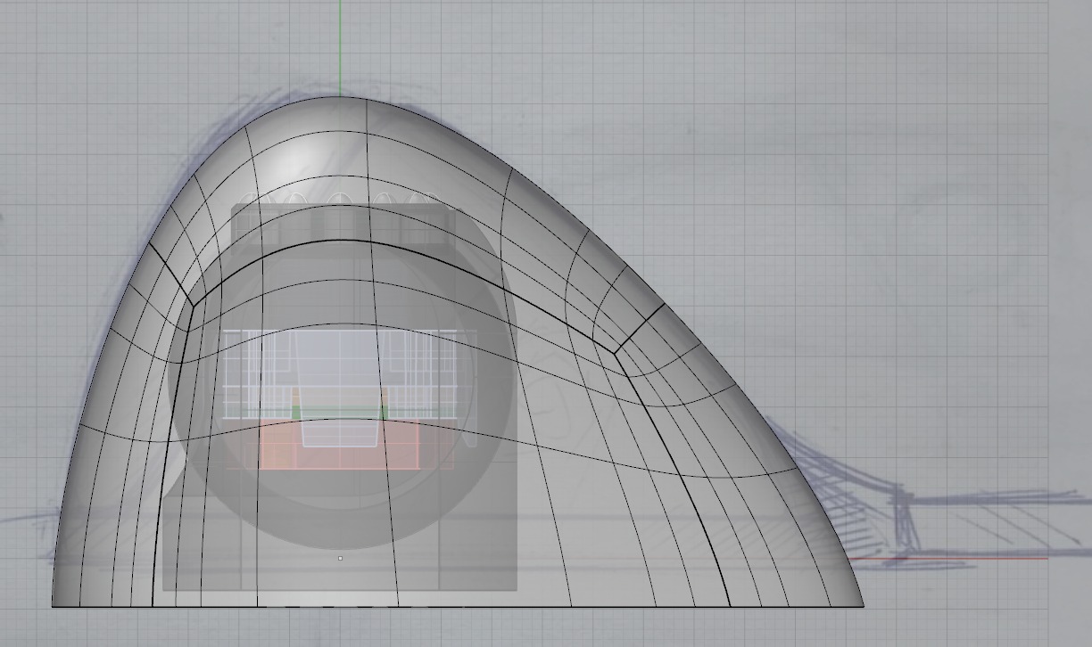The image size is (1092, 647).
Task: Click the bottom-right corner tip of the dome
Action: point(863,606)
